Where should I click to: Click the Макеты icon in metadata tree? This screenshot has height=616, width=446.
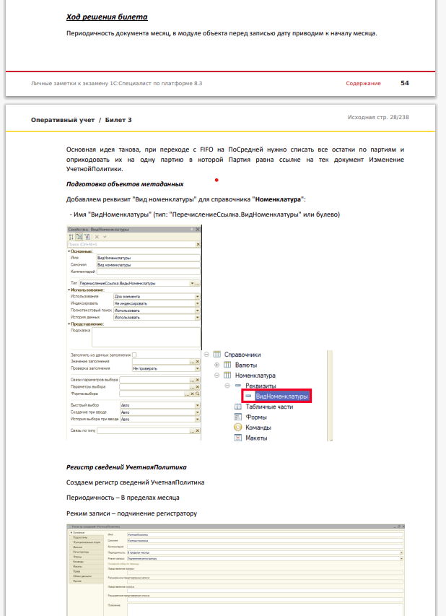coord(238,438)
